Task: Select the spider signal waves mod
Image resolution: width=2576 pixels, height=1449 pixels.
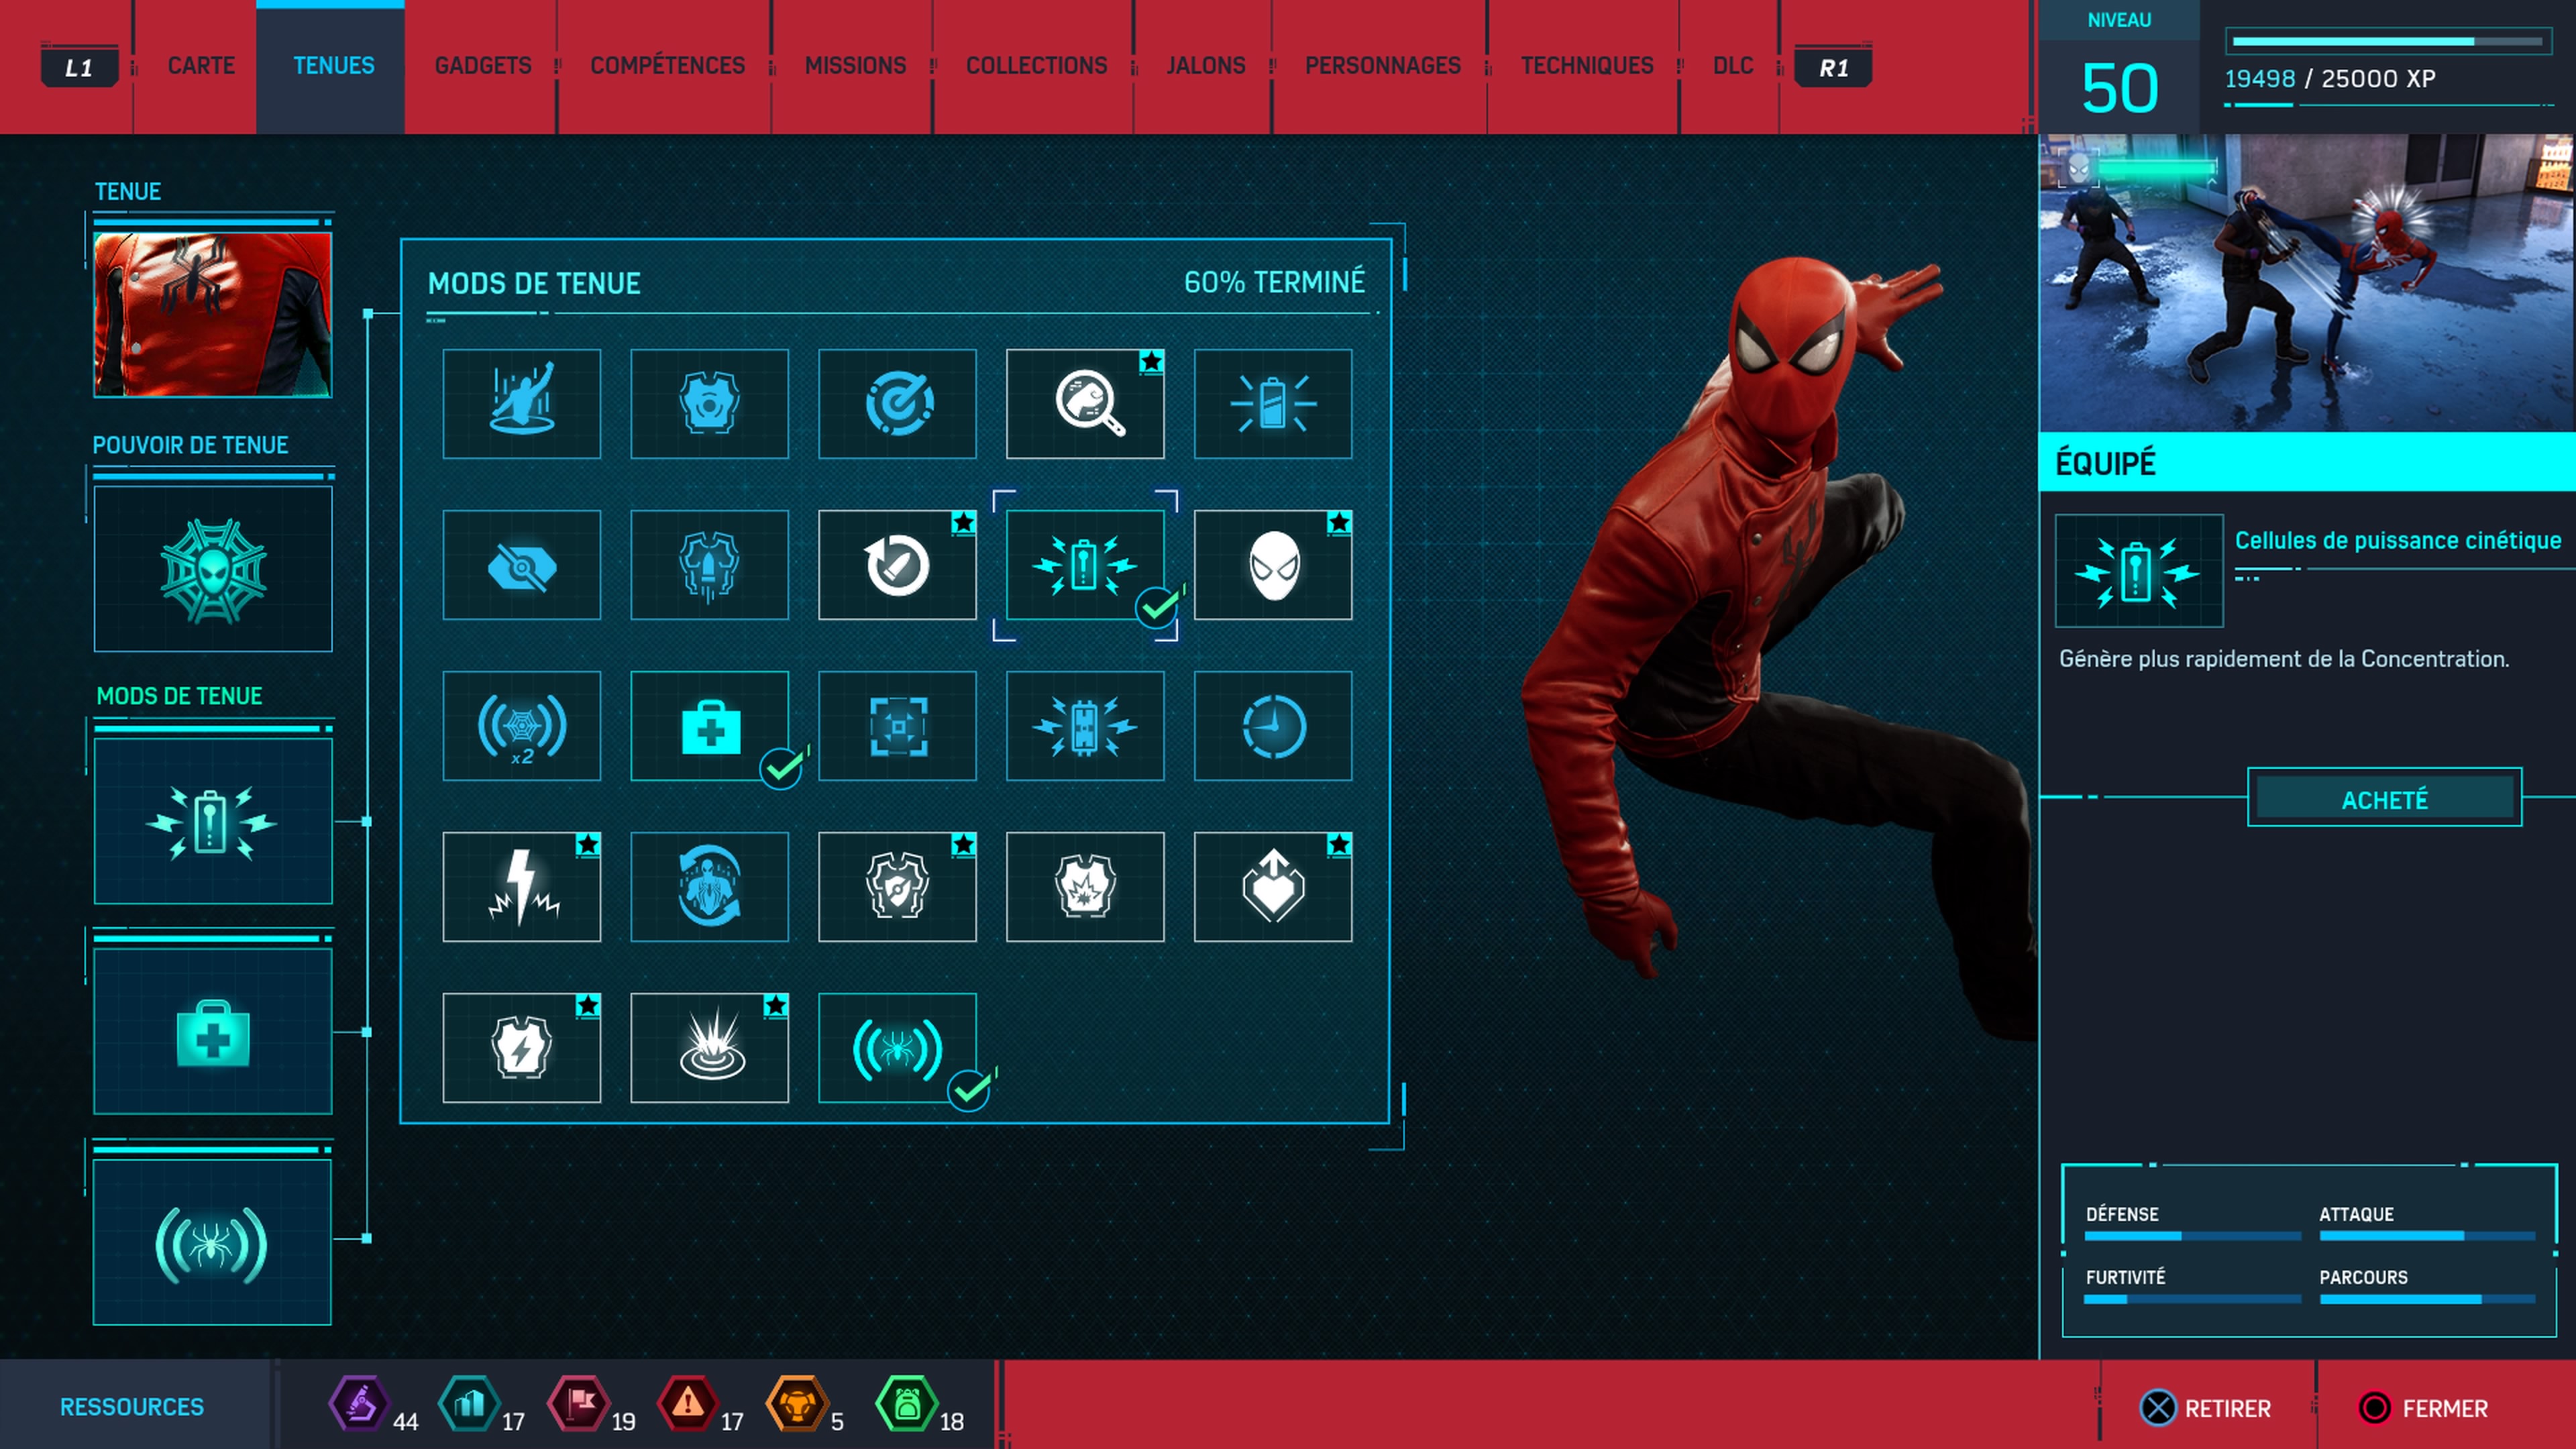Action: 897,1048
